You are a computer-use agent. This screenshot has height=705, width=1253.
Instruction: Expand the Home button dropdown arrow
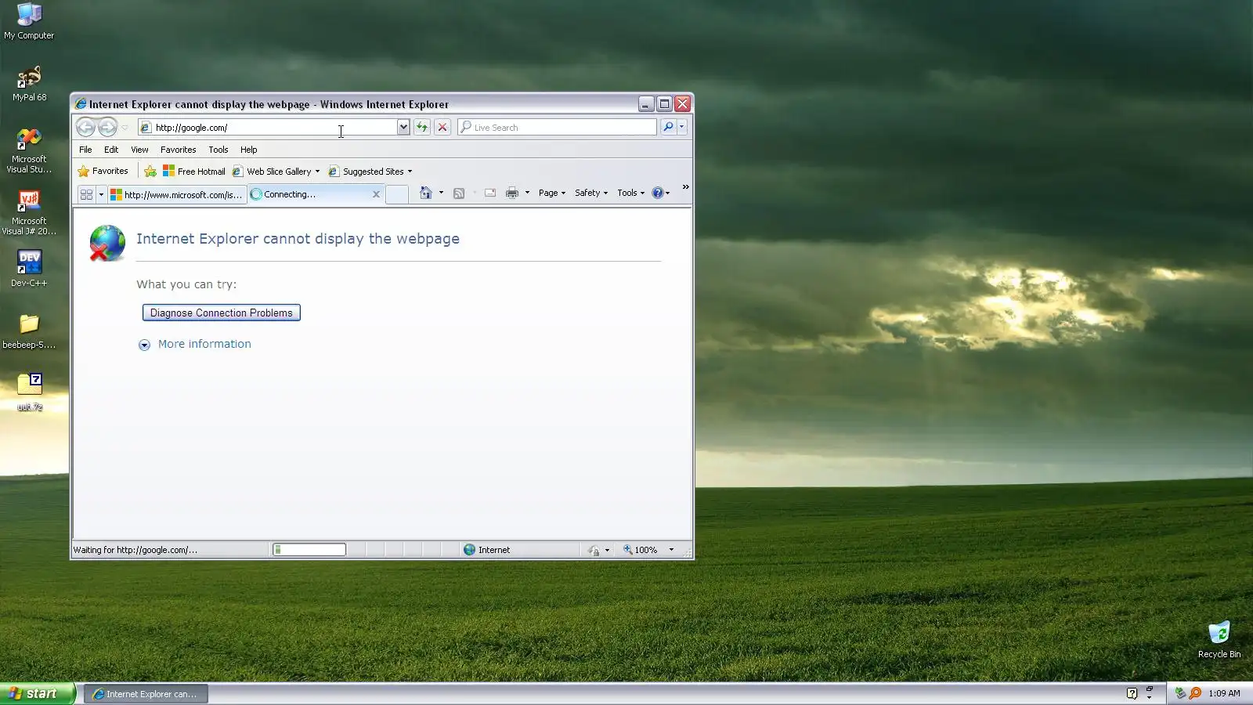[441, 193]
